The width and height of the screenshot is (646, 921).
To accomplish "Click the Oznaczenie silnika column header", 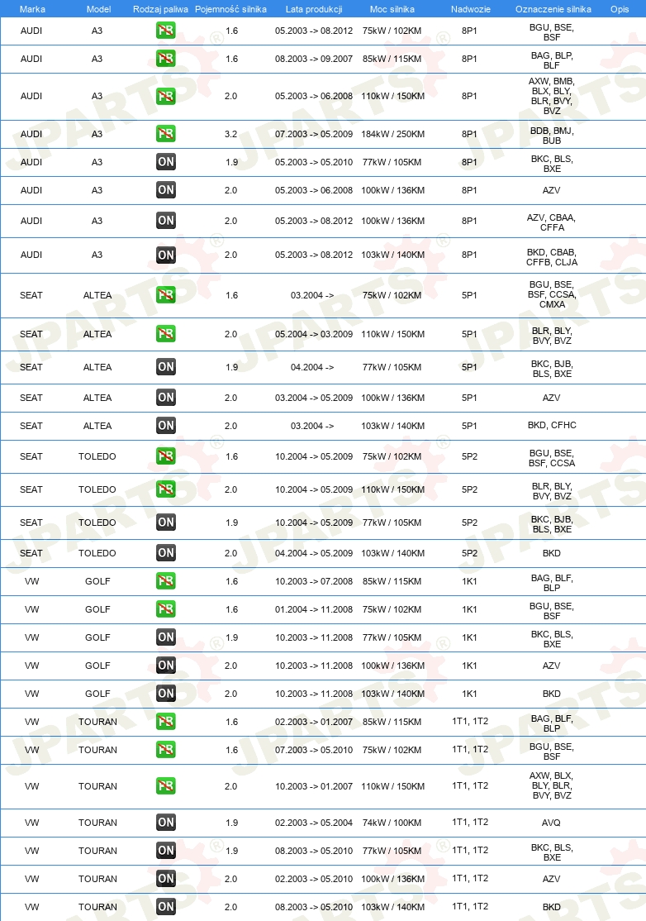I will [x=553, y=9].
